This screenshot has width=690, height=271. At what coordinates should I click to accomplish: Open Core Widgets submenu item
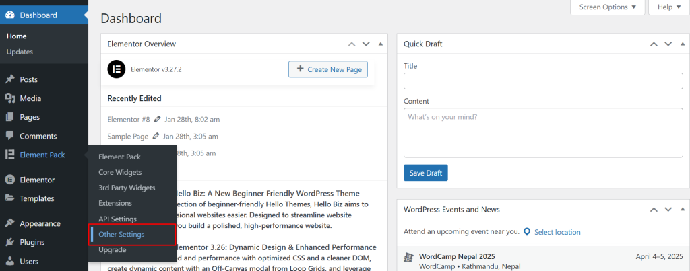click(x=120, y=172)
